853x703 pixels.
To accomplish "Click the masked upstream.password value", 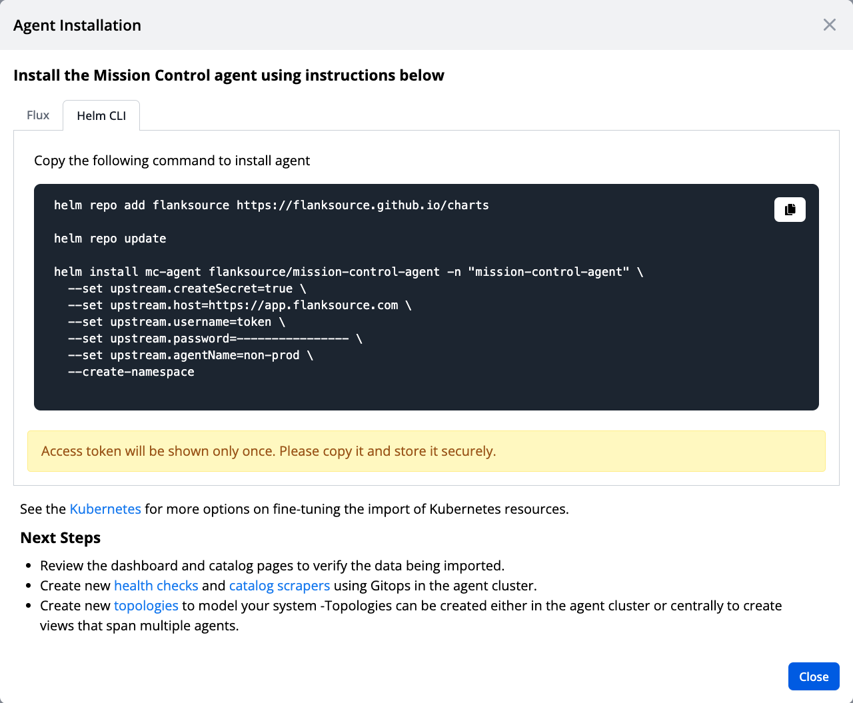I will [293, 339].
